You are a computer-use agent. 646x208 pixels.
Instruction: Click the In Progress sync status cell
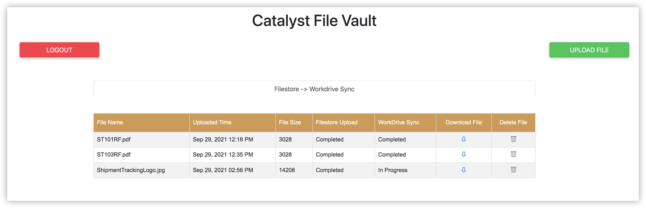(393, 170)
